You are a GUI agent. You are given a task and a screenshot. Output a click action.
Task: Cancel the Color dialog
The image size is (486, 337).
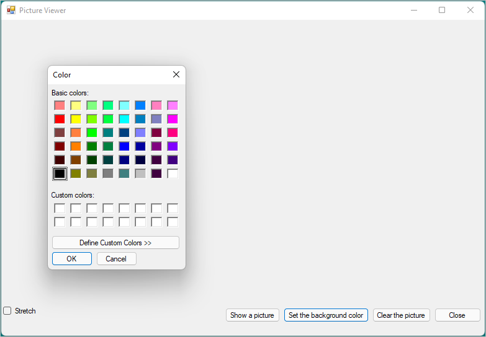click(x=116, y=259)
